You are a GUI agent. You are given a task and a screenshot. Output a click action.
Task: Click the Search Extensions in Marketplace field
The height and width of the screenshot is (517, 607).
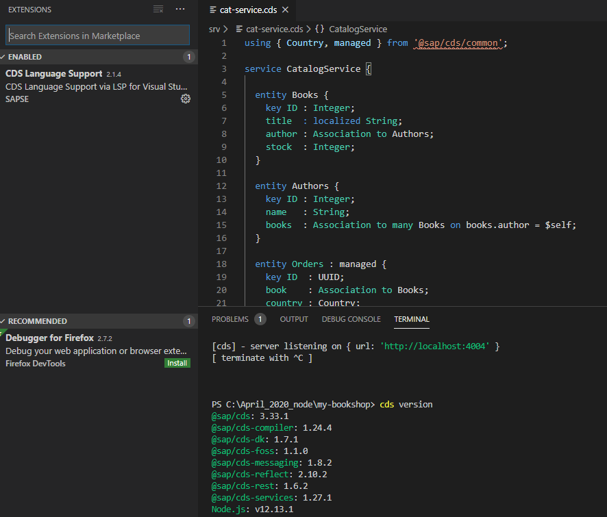point(97,34)
